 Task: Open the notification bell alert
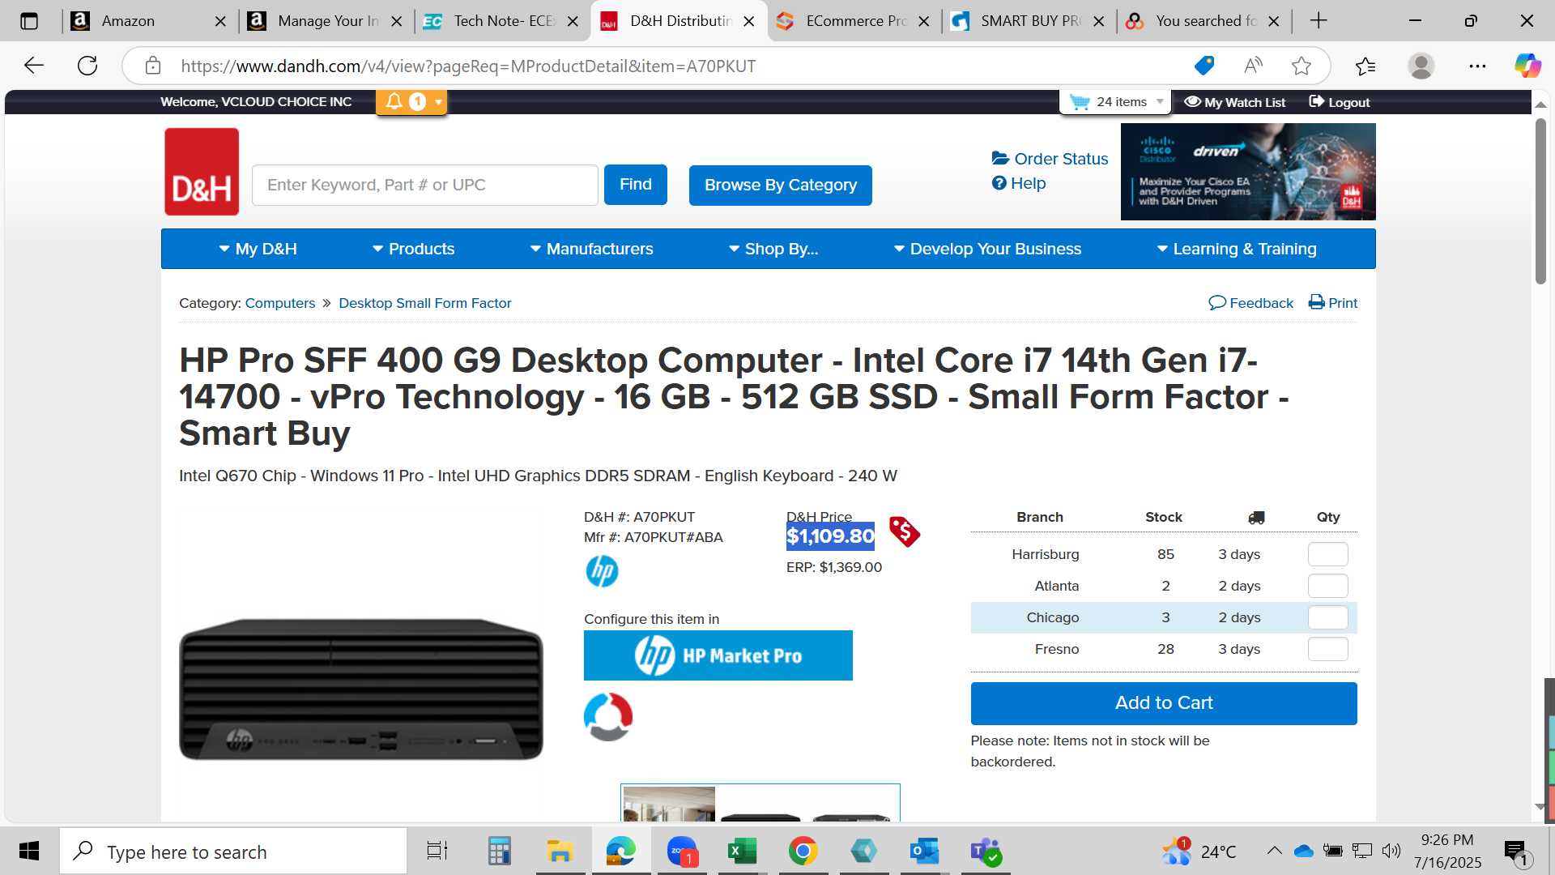(x=394, y=101)
